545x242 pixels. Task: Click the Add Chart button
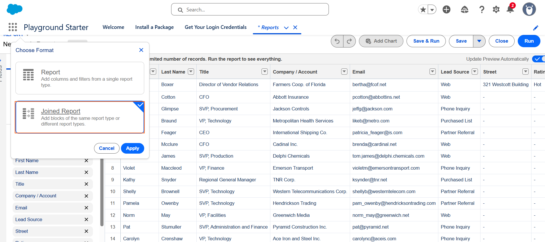coord(381,41)
